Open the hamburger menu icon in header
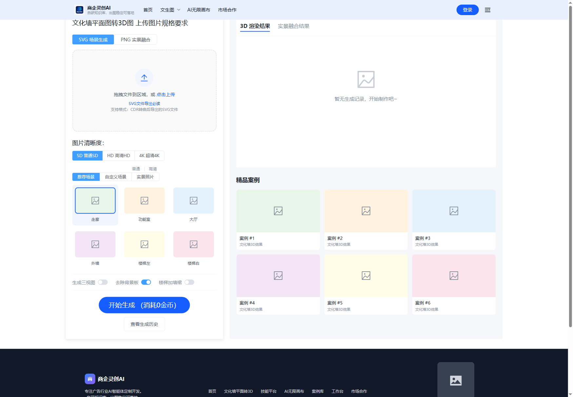 pyautogui.click(x=487, y=10)
